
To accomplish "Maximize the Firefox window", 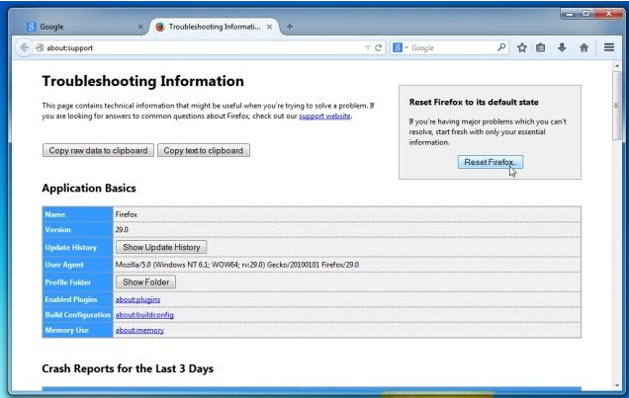I will point(585,14).
